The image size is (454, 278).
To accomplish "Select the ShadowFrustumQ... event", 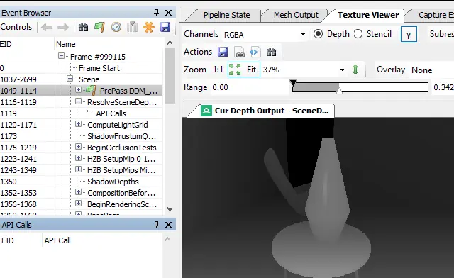I will (121, 136).
